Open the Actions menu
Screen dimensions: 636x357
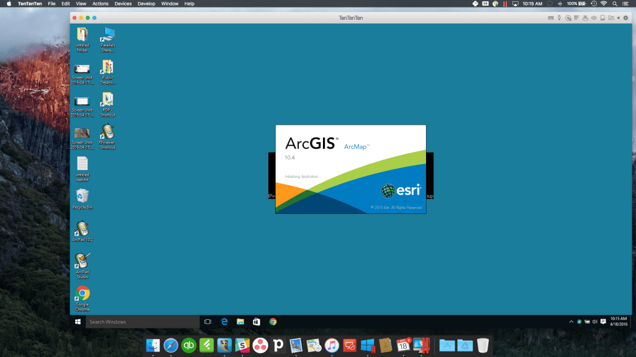100,4
